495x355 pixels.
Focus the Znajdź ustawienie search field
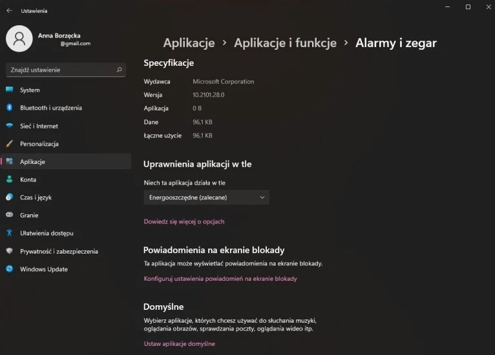click(x=66, y=70)
